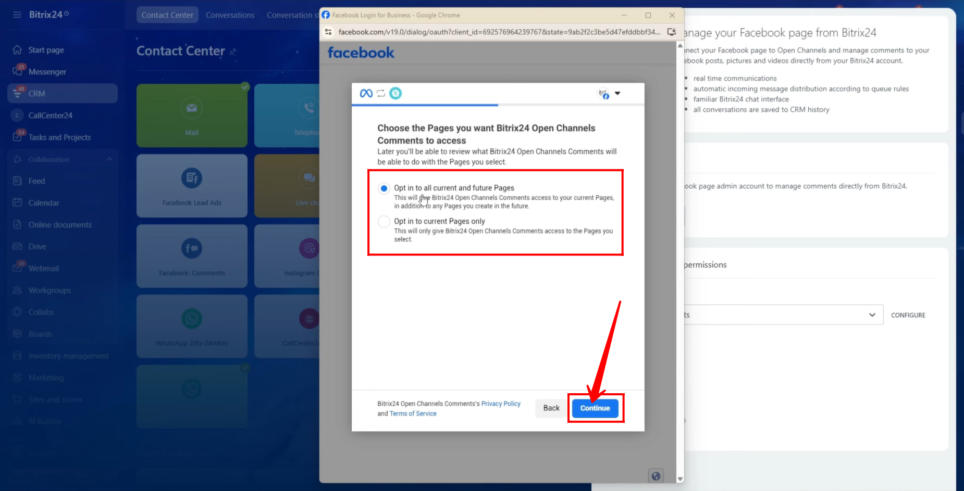
Task: Pin the Contact Center page title
Action: [233, 51]
